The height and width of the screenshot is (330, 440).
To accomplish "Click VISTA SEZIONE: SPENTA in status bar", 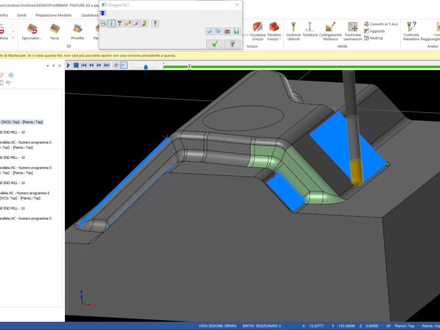I will pyautogui.click(x=217, y=326).
